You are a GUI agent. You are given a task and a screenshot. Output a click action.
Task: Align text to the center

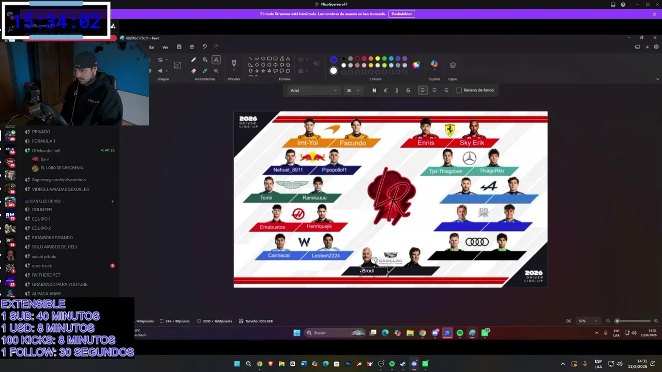click(x=434, y=90)
